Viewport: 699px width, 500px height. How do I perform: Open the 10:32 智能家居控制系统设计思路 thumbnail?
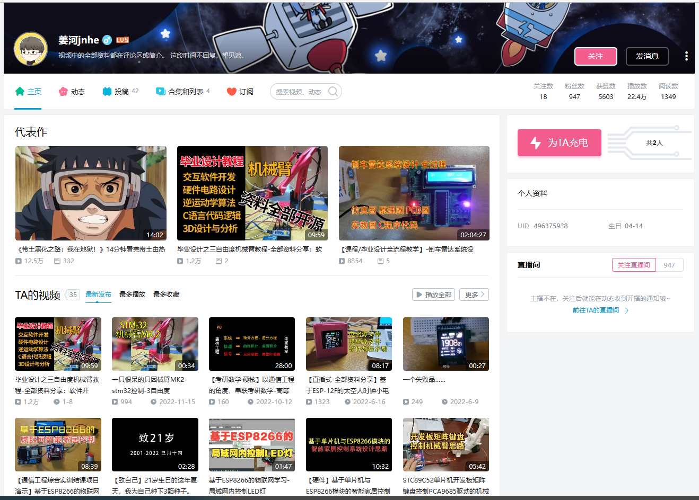pyautogui.click(x=349, y=444)
